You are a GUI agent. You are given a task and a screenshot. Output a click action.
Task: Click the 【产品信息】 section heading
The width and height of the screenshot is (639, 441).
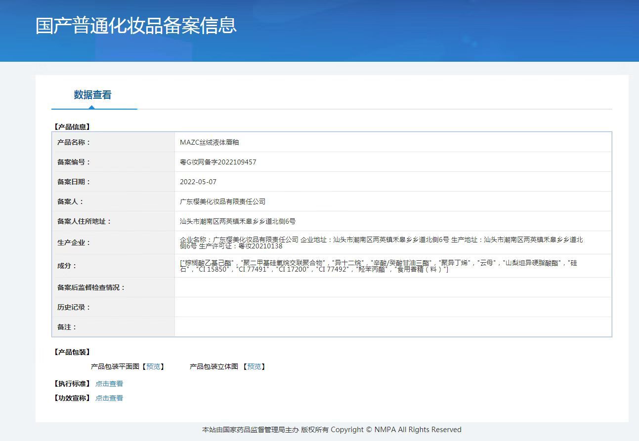pos(72,127)
